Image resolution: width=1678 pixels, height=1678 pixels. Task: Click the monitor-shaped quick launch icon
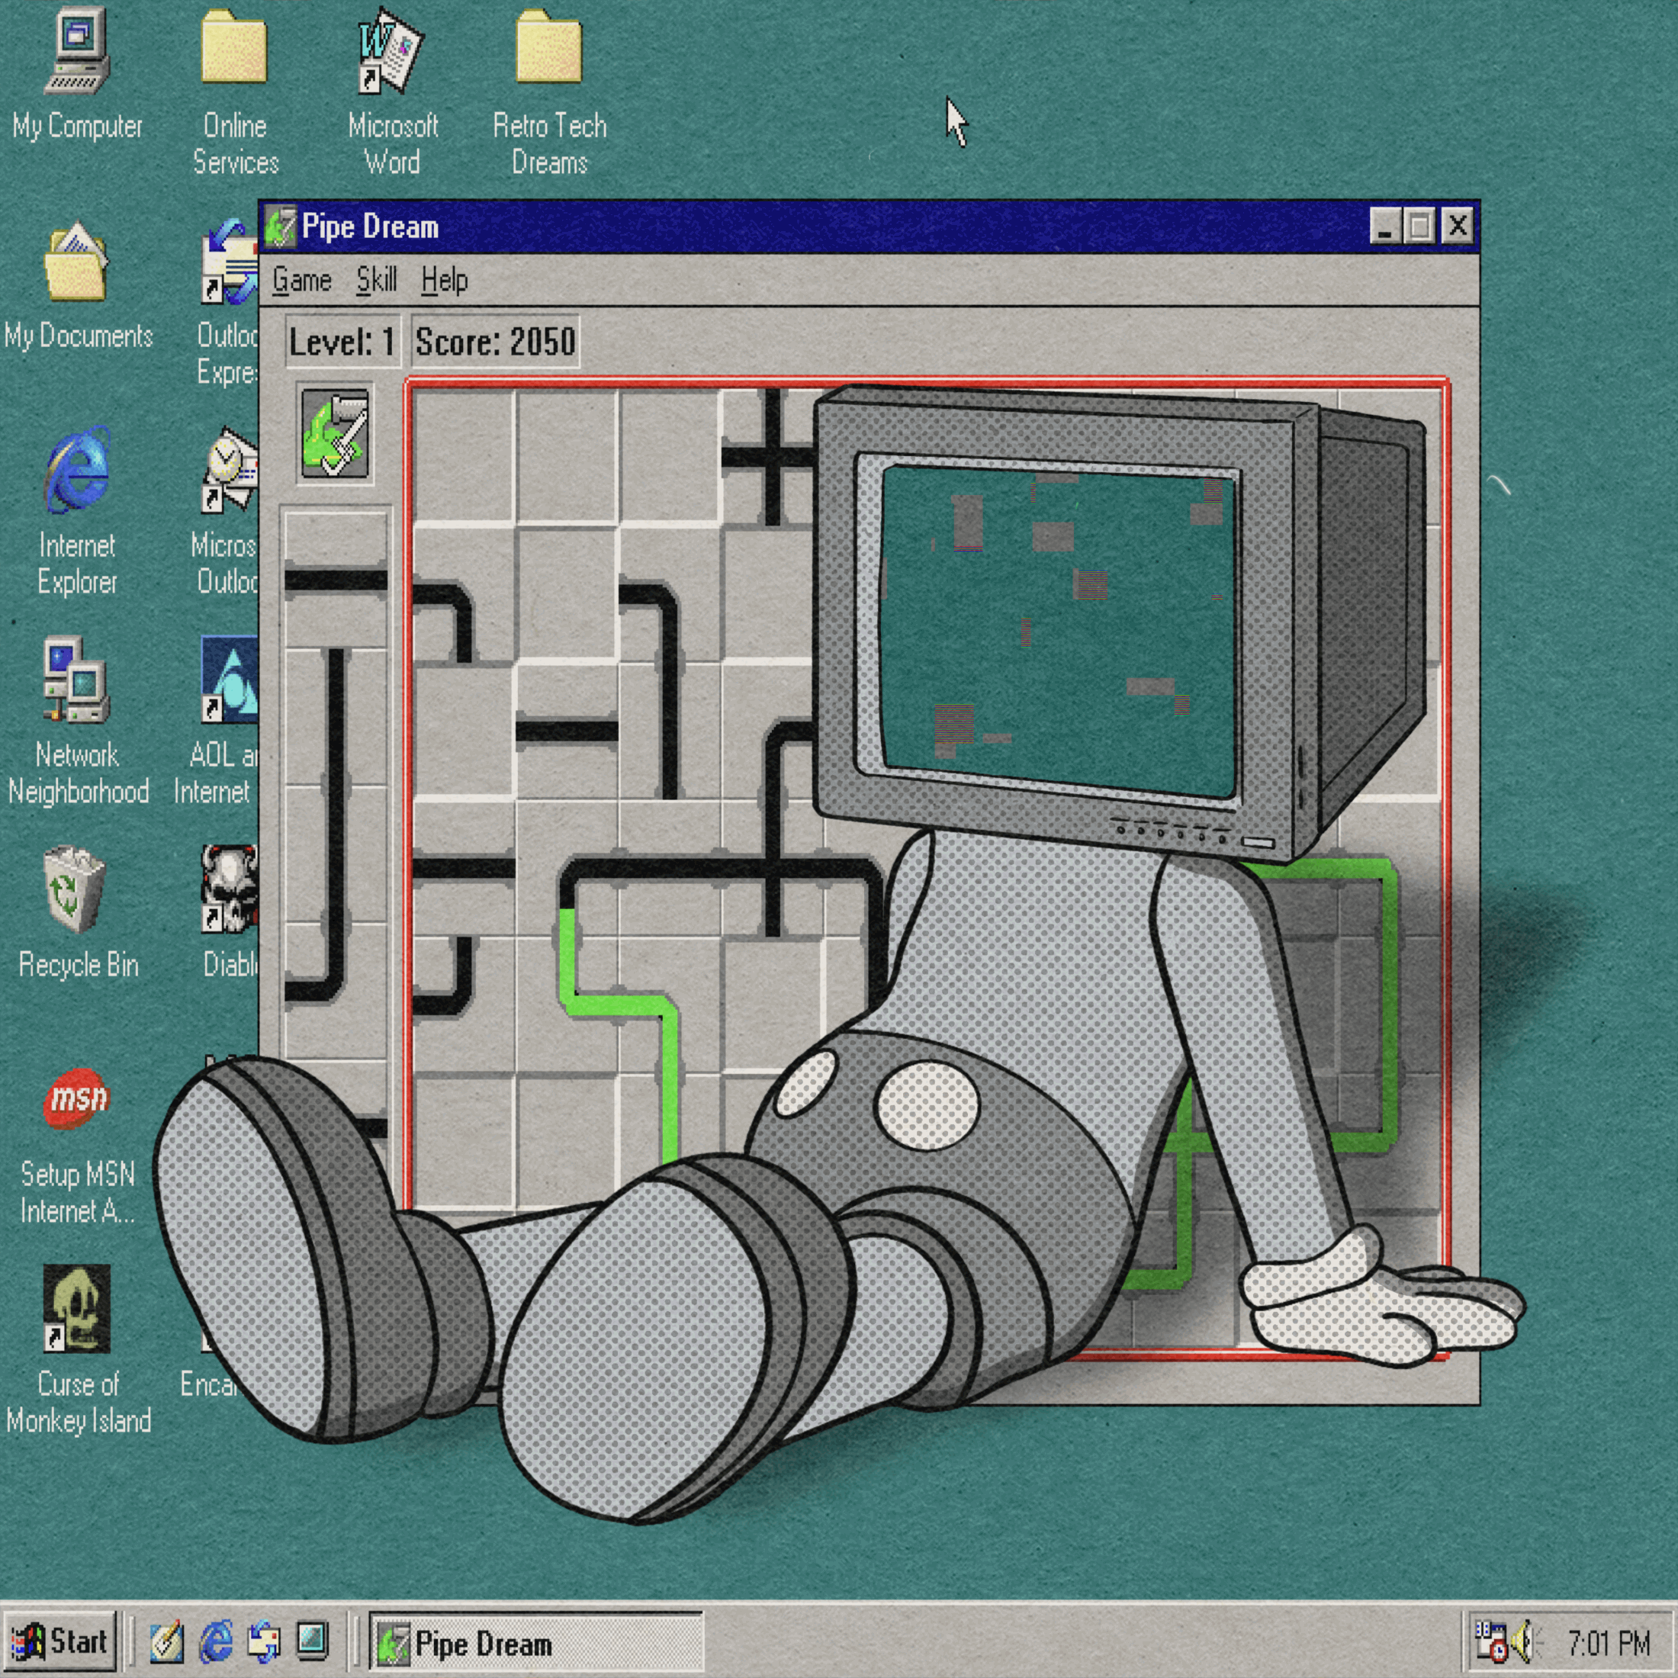[313, 1639]
